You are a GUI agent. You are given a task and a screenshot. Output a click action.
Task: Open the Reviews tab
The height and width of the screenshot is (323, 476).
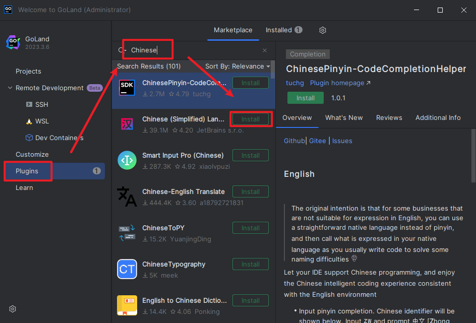[389, 118]
